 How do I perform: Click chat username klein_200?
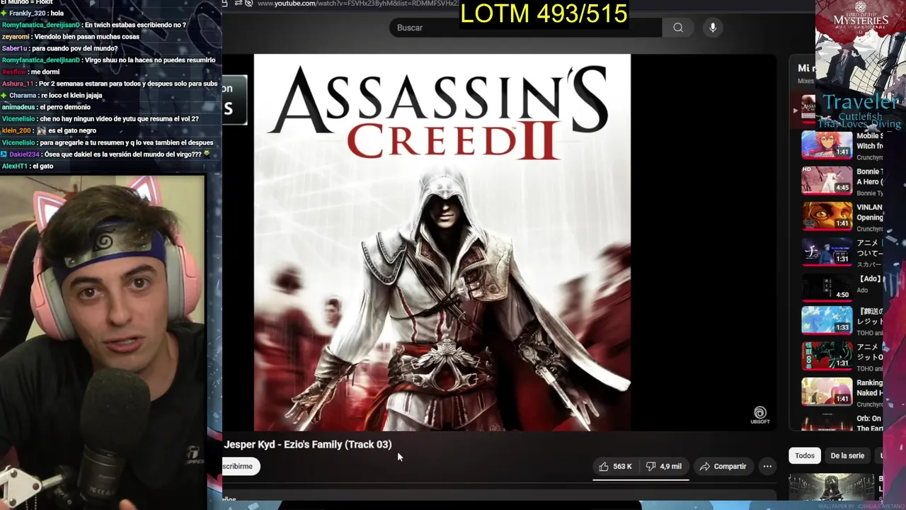tap(16, 130)
